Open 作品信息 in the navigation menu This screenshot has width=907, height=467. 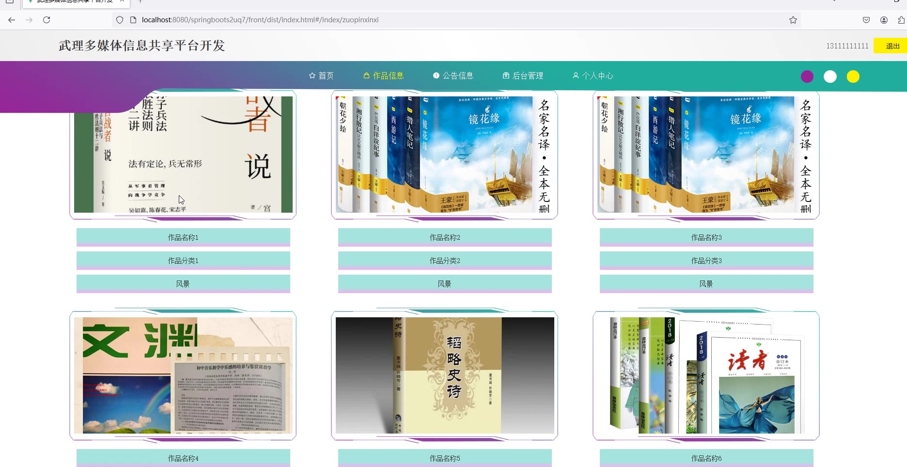383,76
